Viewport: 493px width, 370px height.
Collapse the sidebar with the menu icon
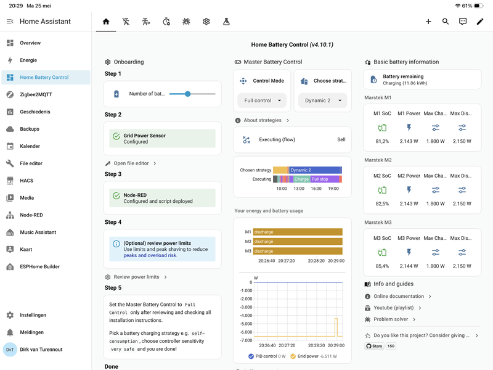coord(10,22)
